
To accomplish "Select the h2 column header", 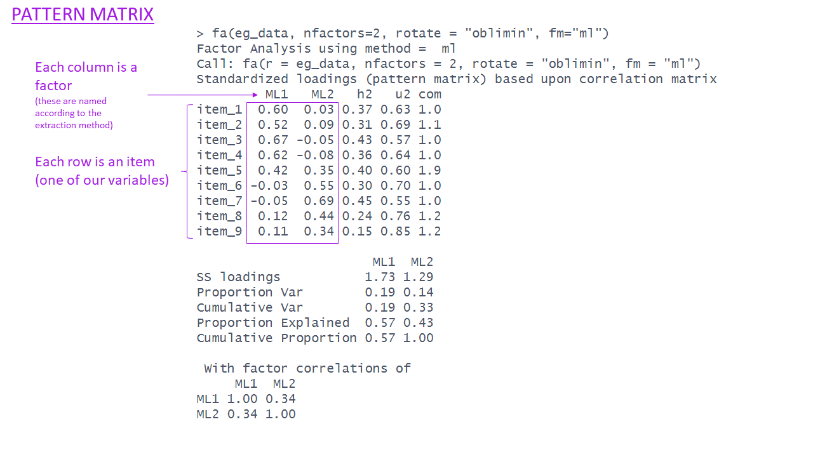I will coord(364,95).
